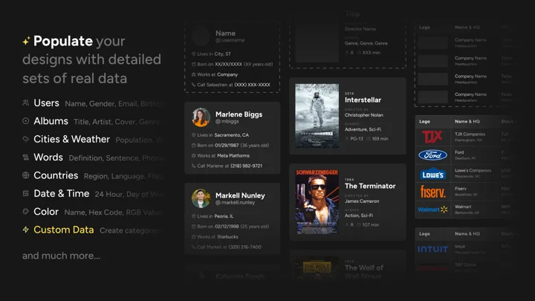
Task: Click the Intuit logo
Action: pos(432,250)
